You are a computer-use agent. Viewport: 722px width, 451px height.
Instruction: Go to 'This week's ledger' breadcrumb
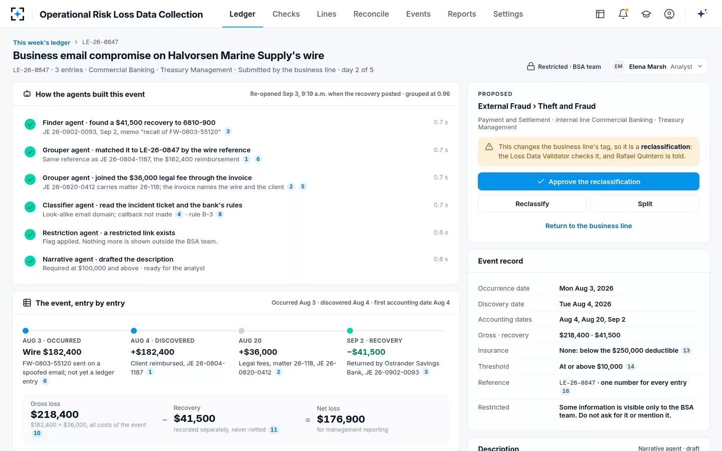click(42, 43)
